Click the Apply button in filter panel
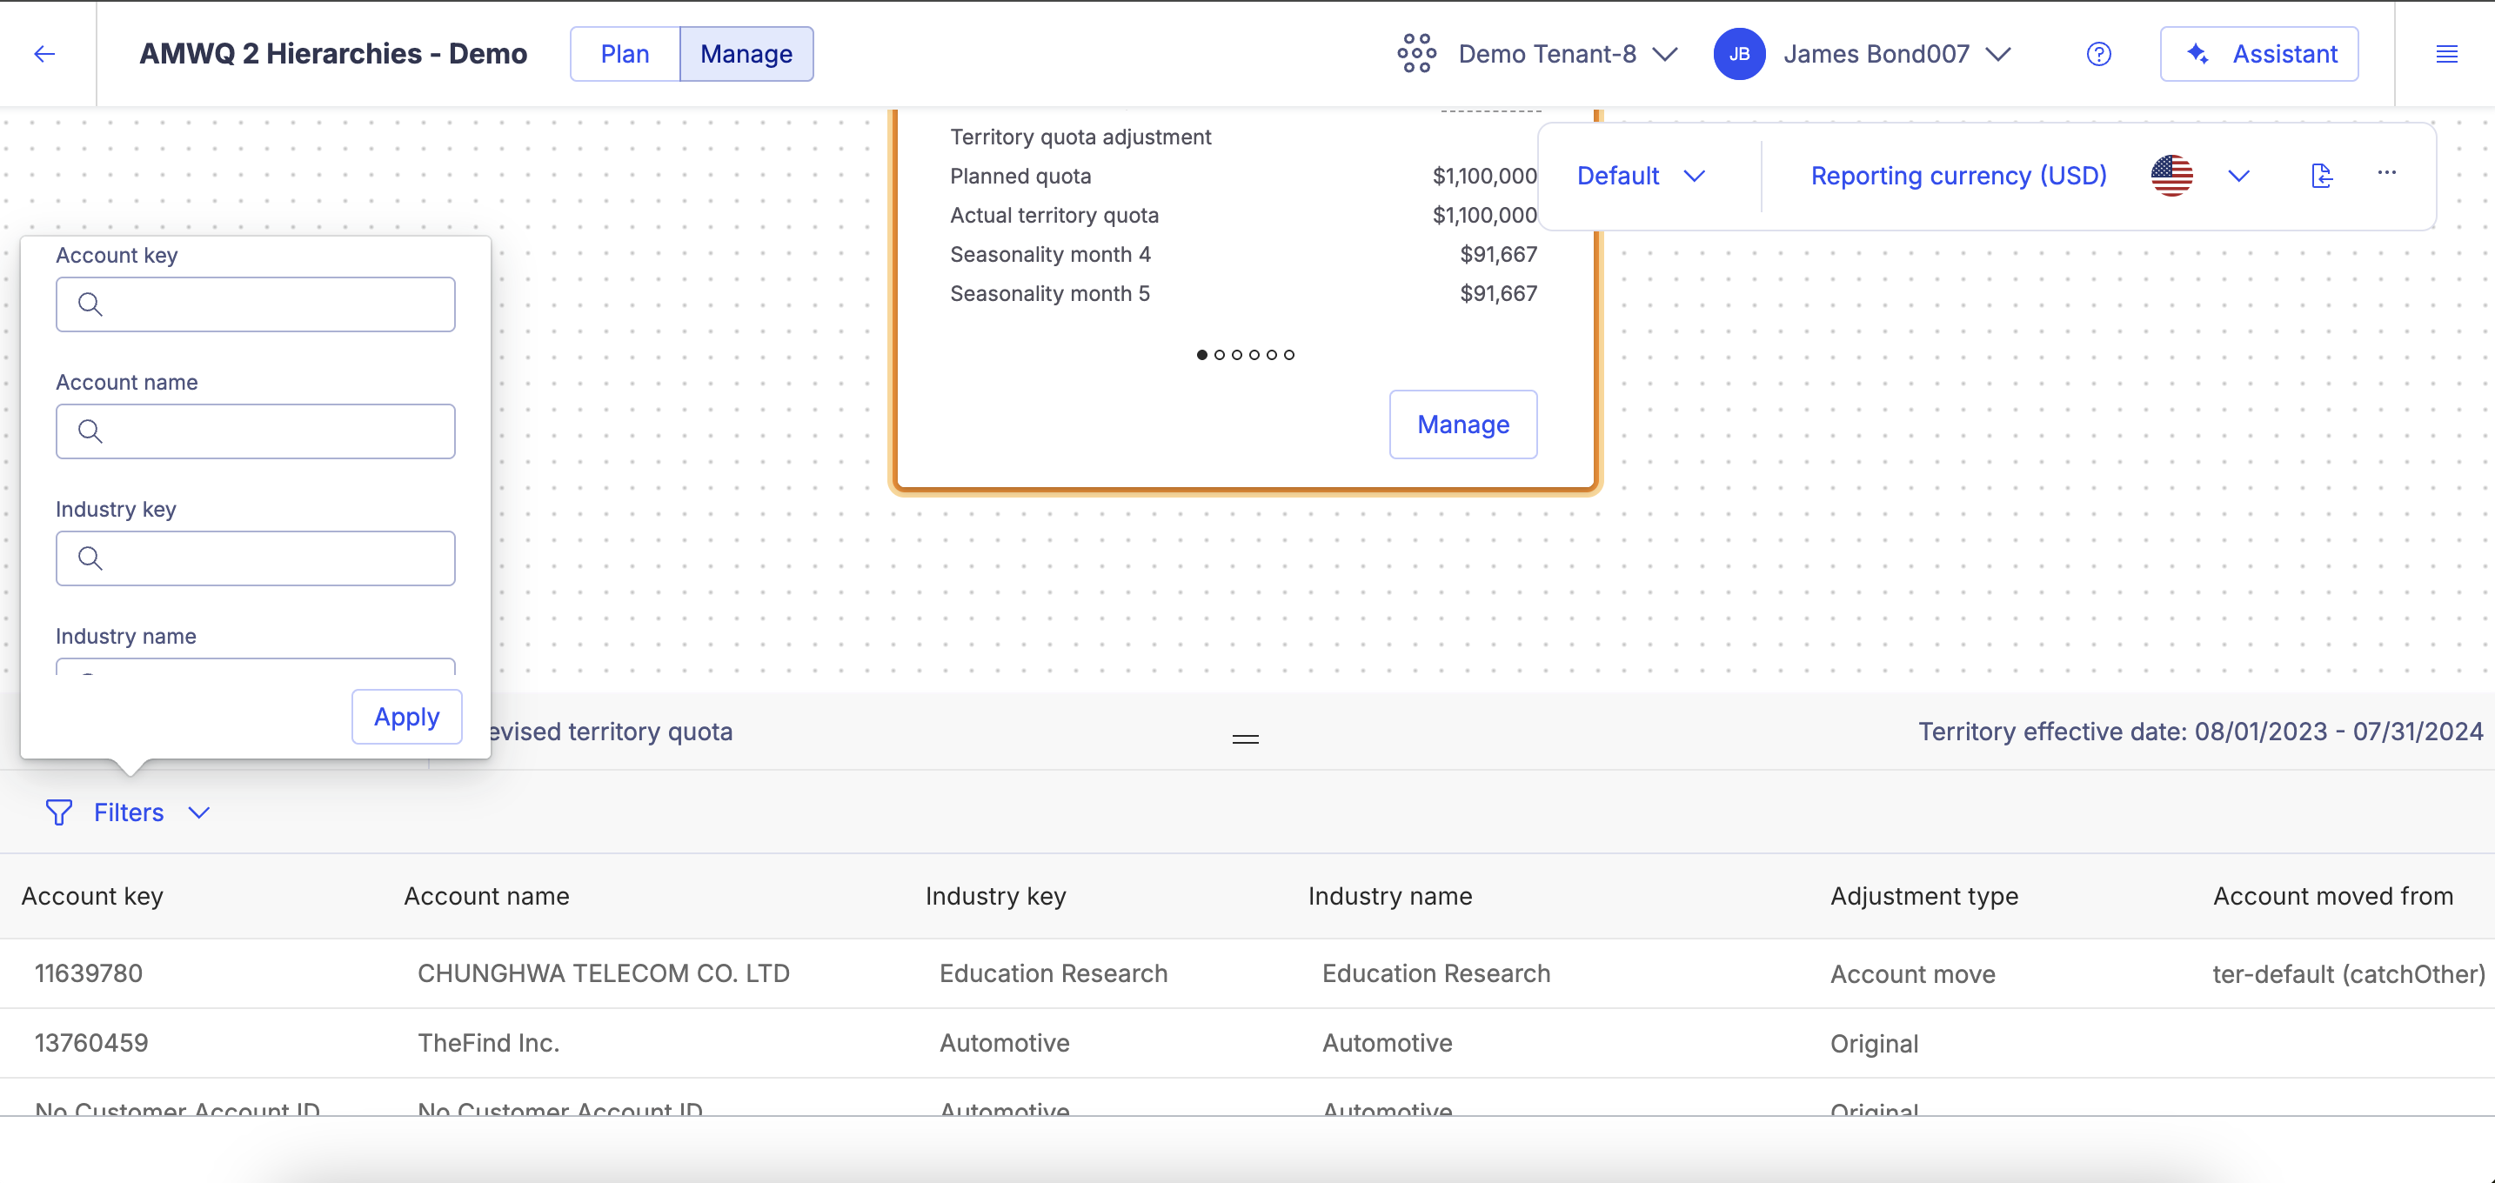Screen dimensions: 2495x1183 [x=405, y=717]
